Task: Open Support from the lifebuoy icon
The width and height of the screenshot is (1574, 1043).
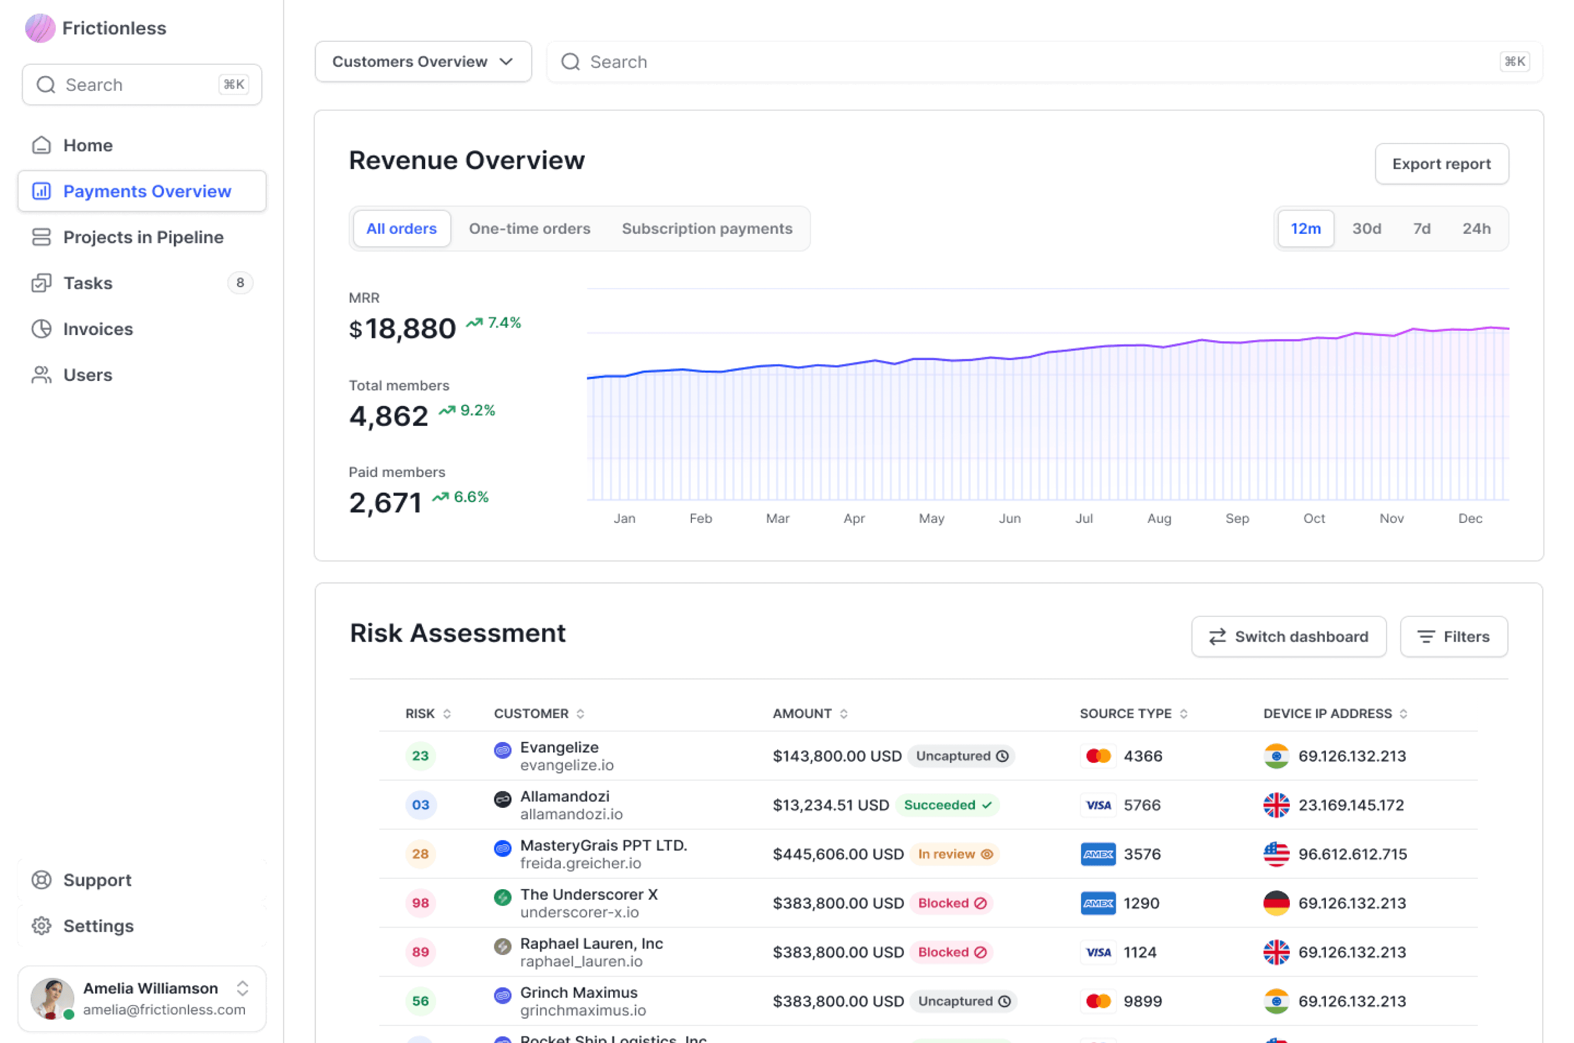Action: point(41,879)
